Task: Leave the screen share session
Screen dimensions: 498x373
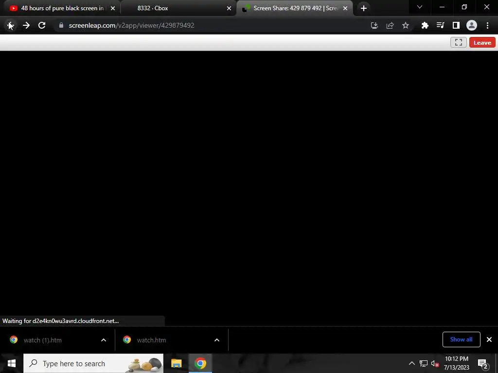Action: 482,43
